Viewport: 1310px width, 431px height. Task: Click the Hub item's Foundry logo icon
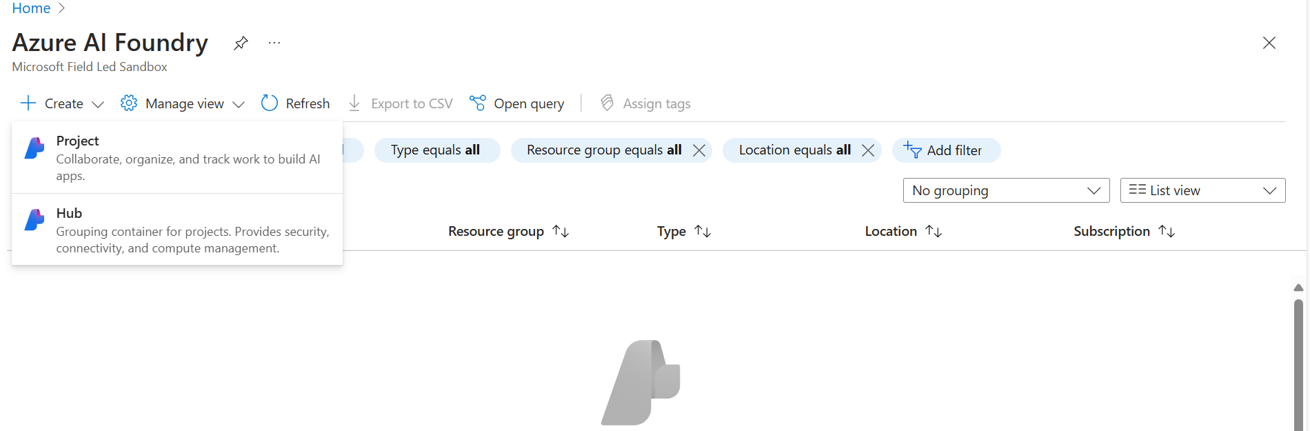(x=34, y=220)
